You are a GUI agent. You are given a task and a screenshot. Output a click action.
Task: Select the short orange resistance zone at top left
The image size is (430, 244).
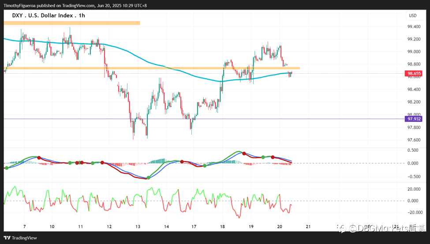coord(72,23)
